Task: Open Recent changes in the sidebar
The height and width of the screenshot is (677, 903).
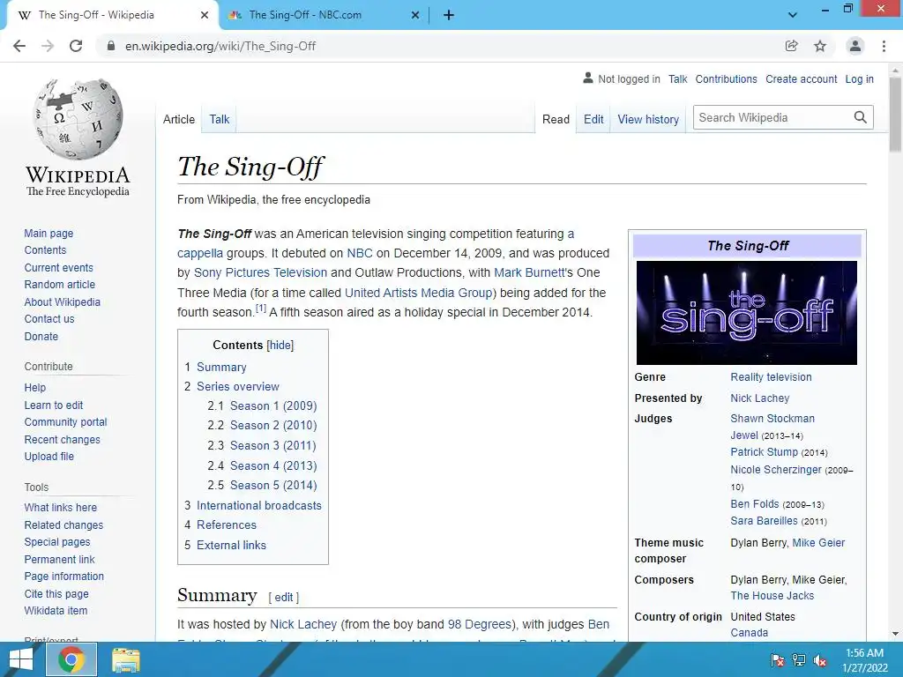Action: coord(63,439)
